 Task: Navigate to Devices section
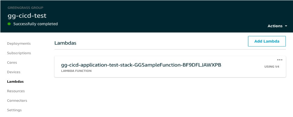pyautogui.click(x=14, y=72)
